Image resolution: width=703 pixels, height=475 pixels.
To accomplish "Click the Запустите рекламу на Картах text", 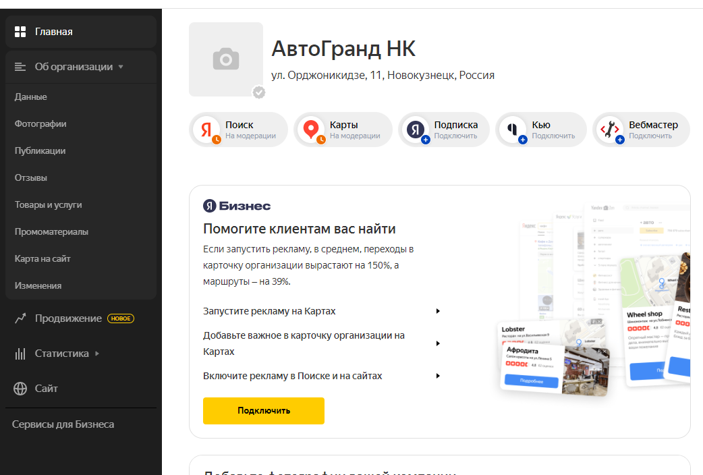I will point(269,311).
